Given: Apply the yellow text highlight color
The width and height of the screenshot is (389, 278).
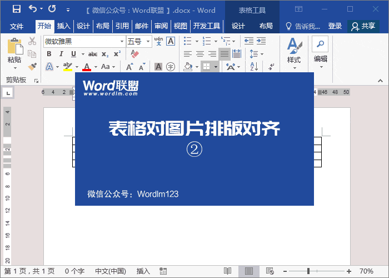Looking at the screenshot, I should point(67,67).
